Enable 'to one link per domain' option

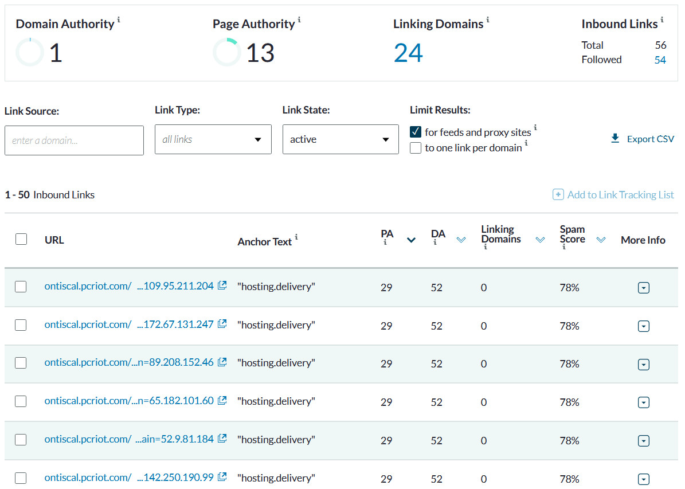click(416, 148)
